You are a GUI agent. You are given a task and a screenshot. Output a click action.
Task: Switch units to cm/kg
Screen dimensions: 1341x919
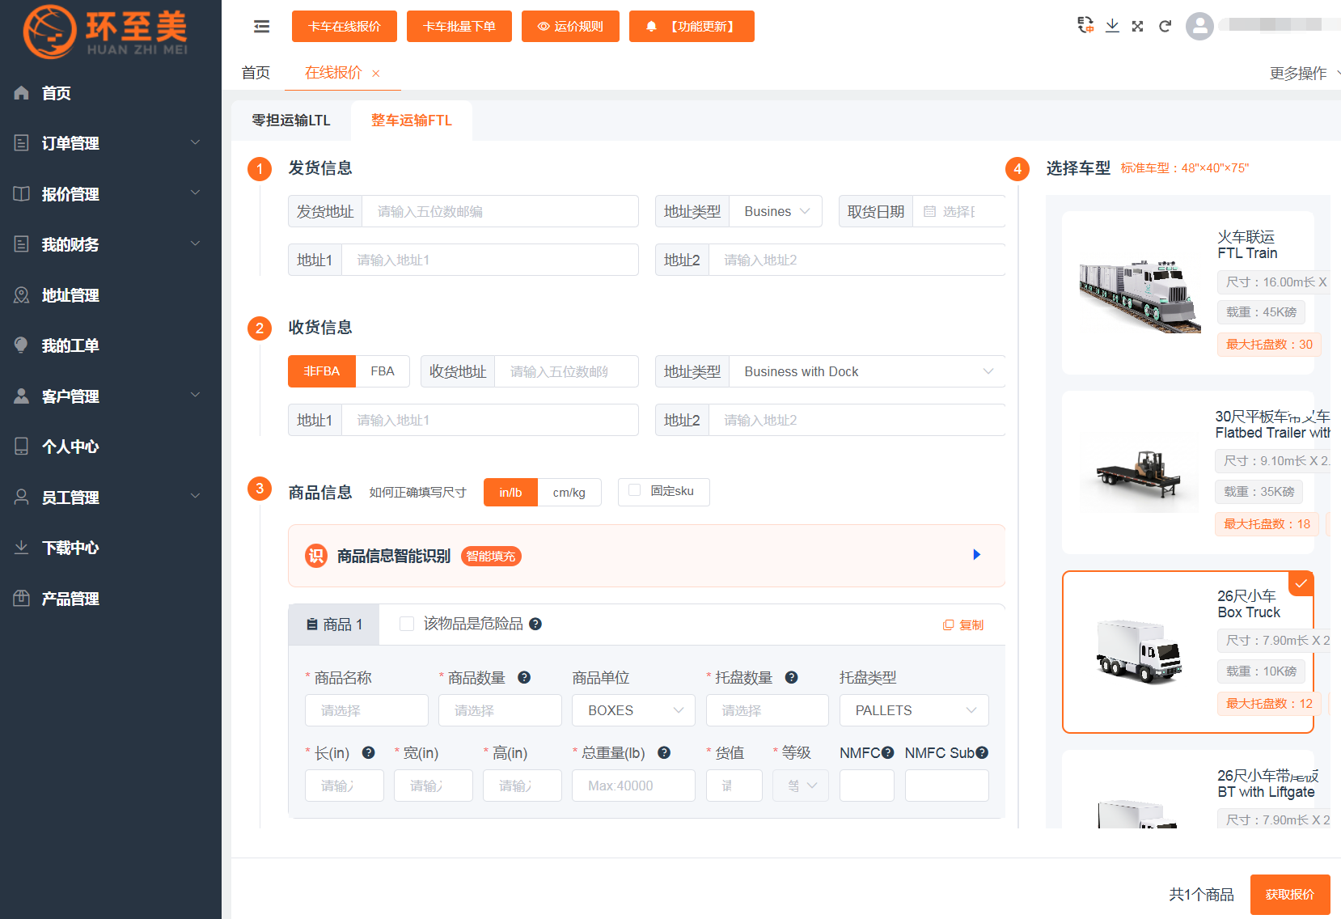point(569,492)
